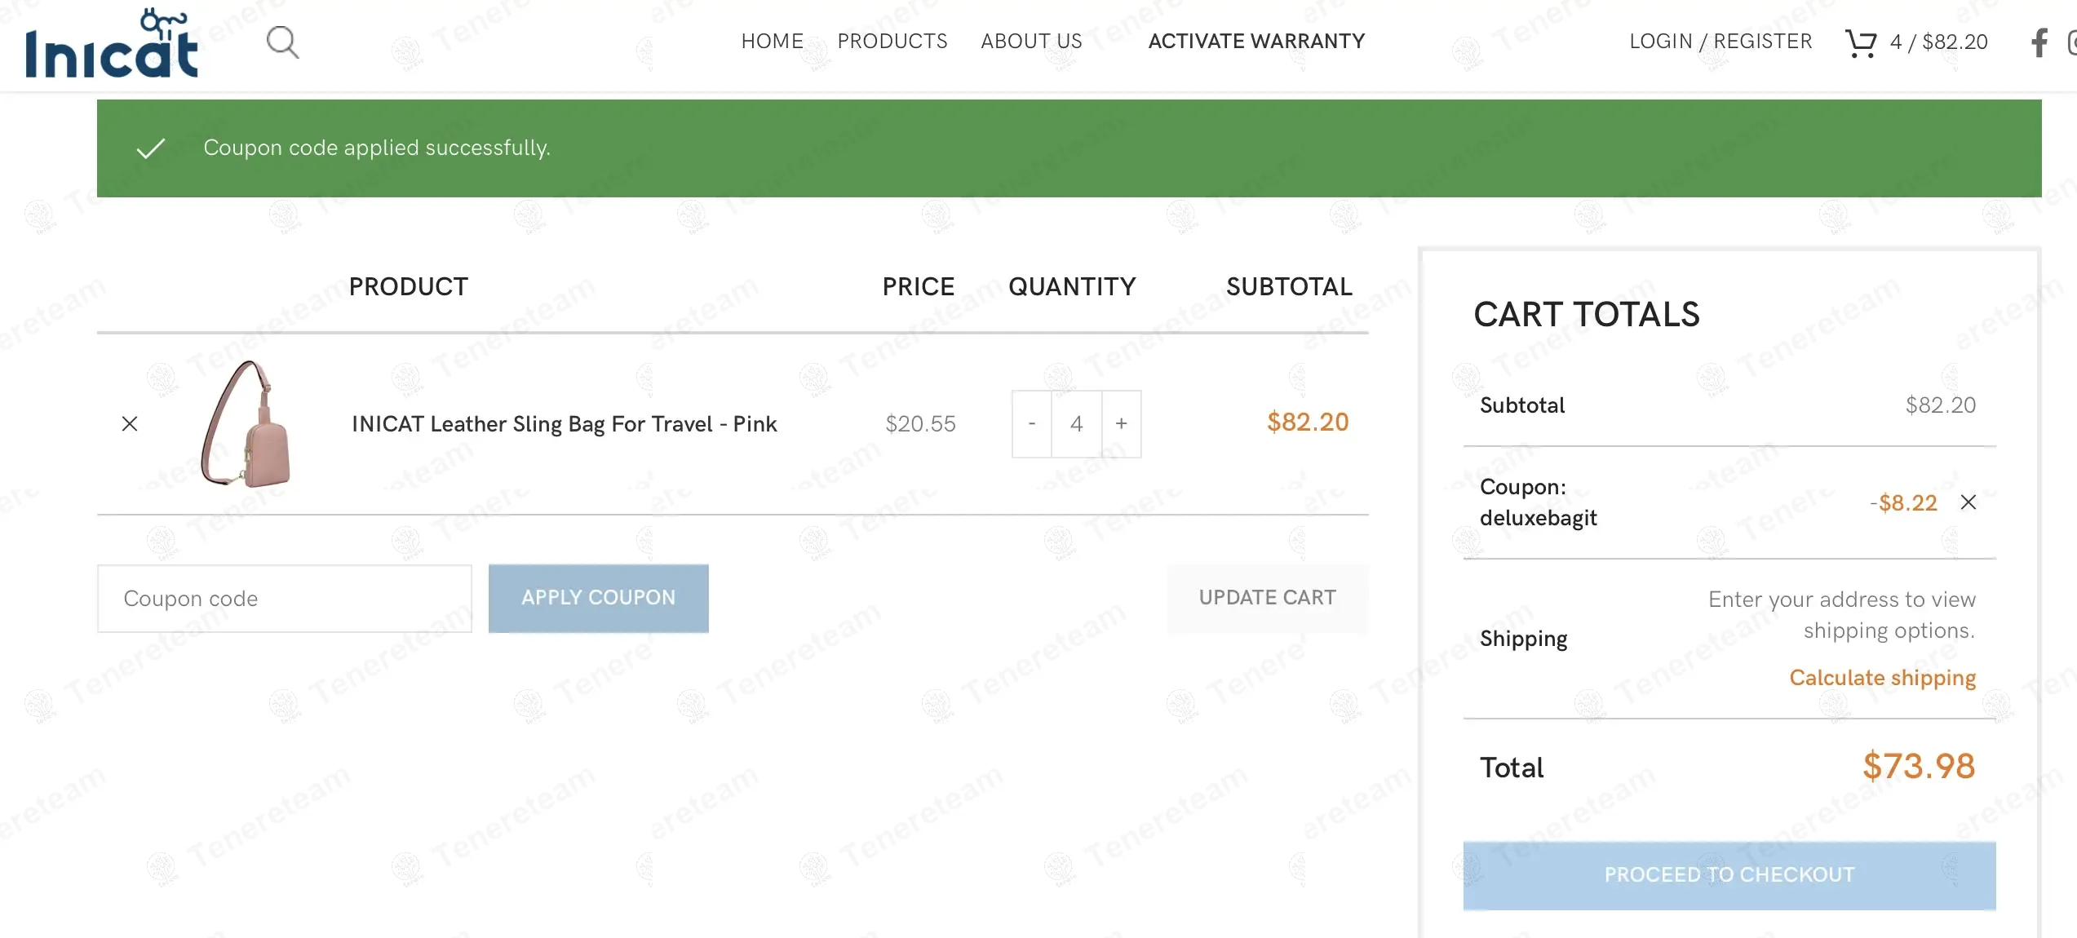Click the quantity field showing 4
Viewport: 2077px width, 938px height.
click(x=1077, y=423)
